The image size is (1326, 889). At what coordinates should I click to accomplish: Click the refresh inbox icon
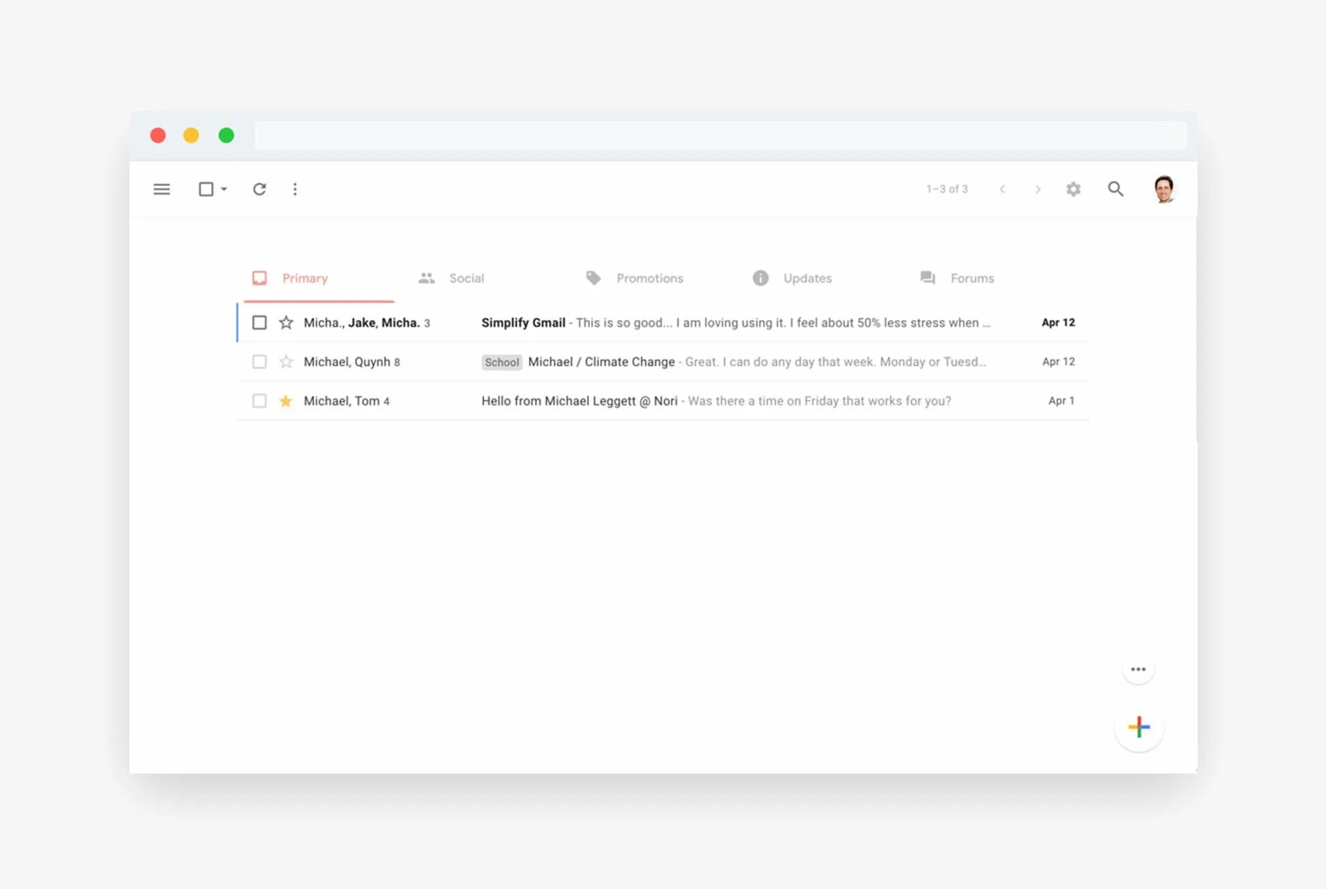pos(259,189)
